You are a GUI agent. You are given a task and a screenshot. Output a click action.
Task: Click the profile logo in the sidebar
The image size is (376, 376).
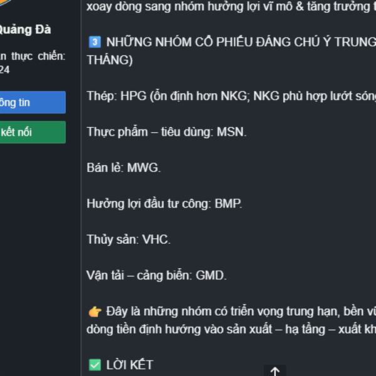click(x=5, y=3)
